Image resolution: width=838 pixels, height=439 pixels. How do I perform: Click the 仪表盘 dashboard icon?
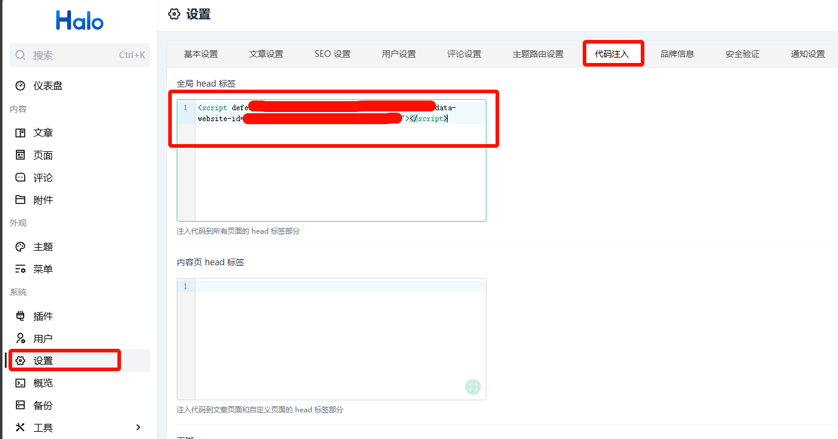click(21, 86)
